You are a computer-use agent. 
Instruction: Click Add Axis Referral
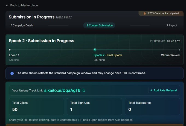pyautogui.click(x=164, y=90)
